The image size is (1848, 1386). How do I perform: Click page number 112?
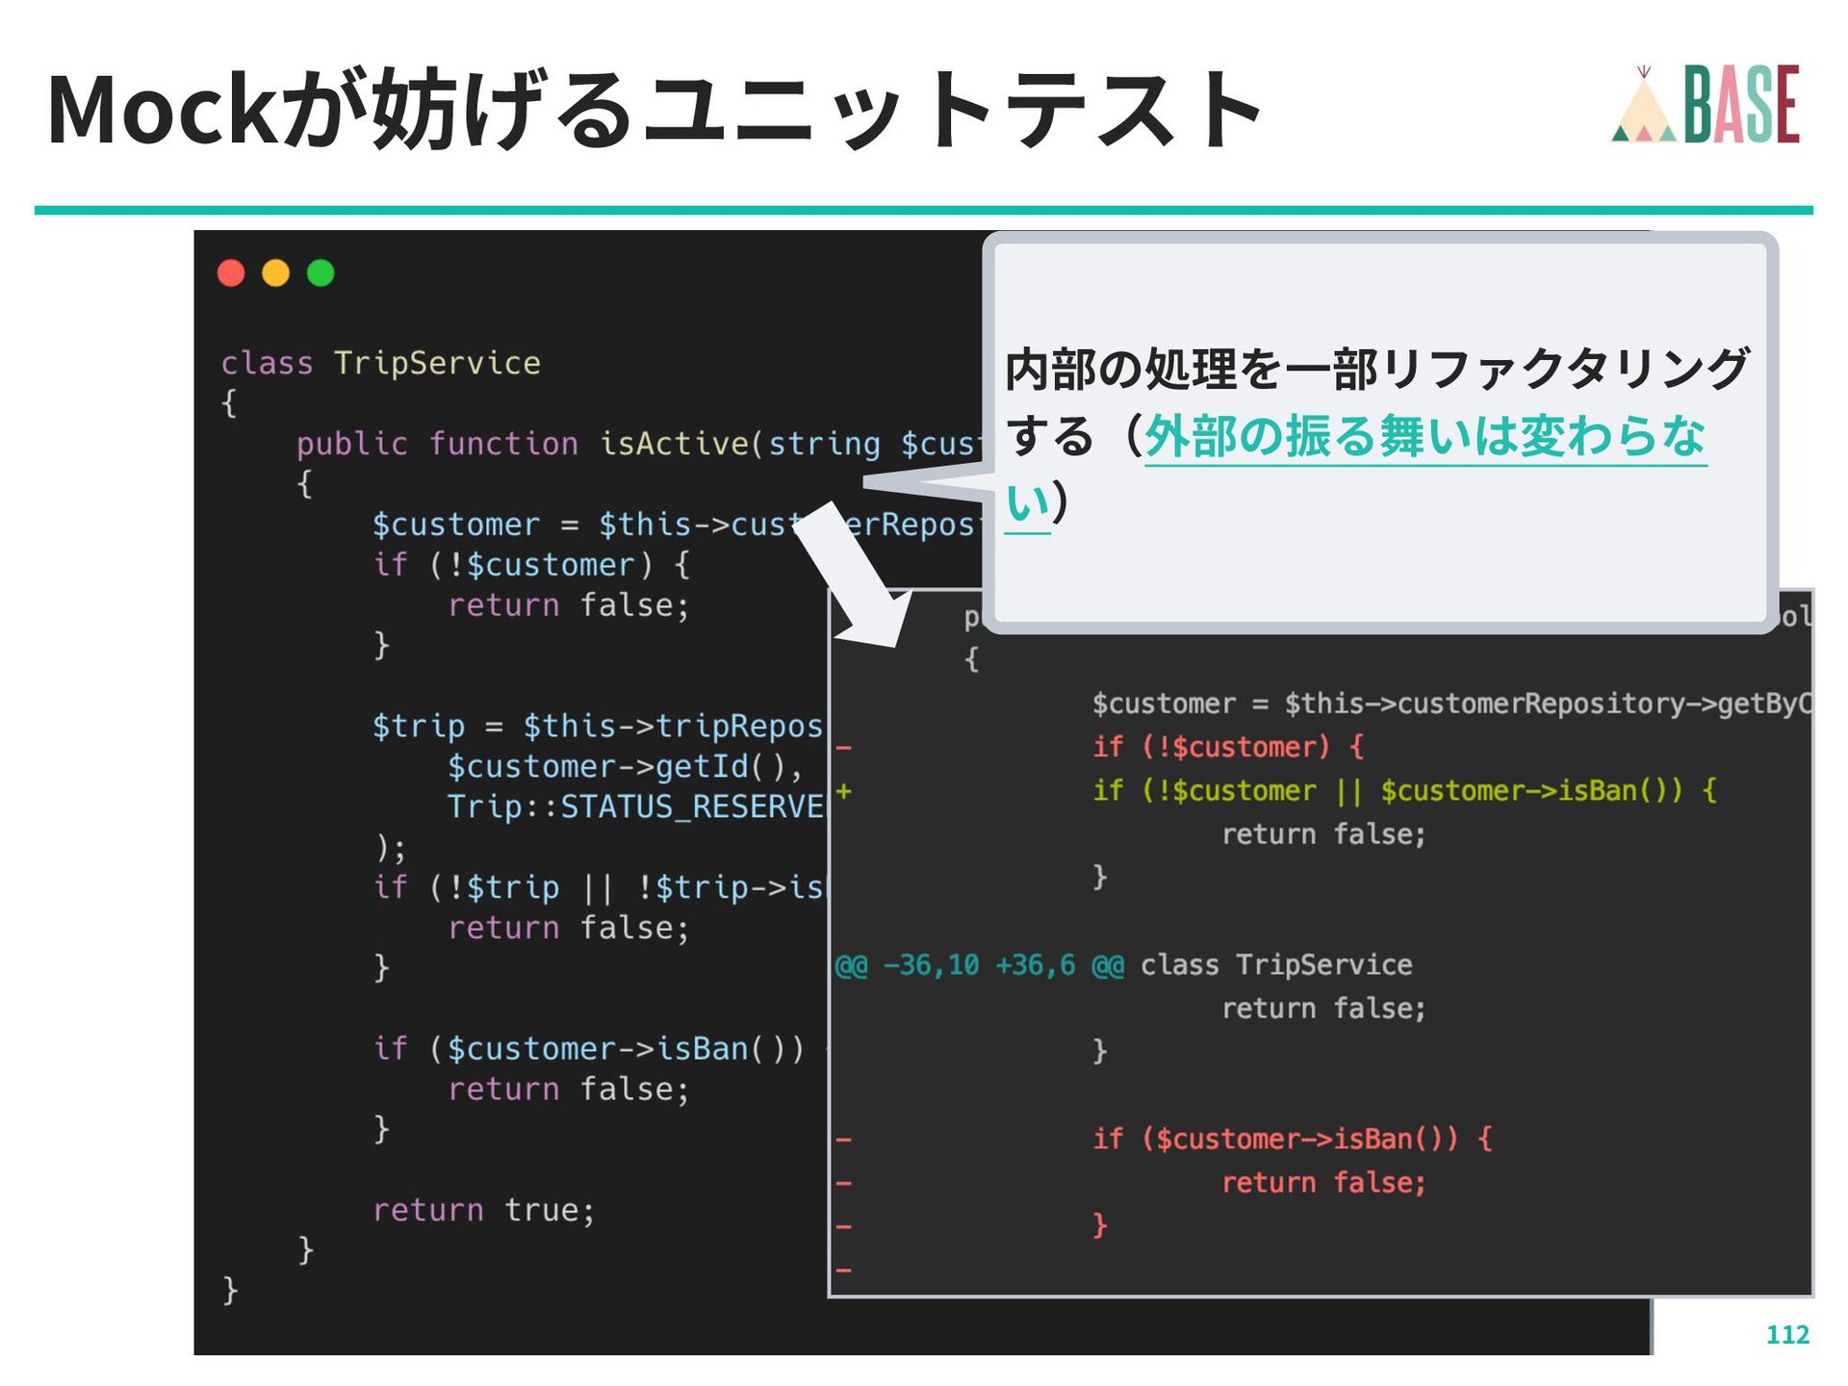click(x=1787, y=1334)
